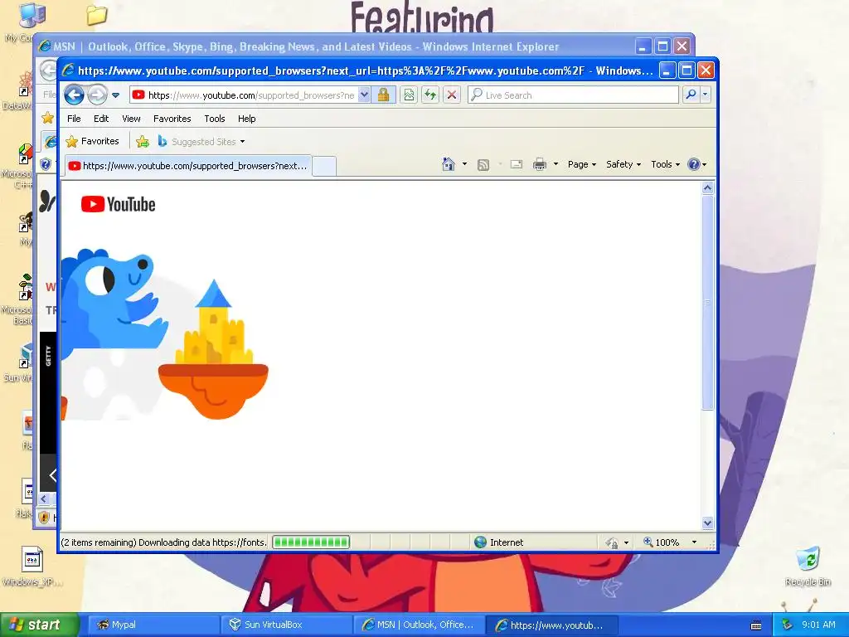Click the security lock icon
This screenshot has height=637, width=849.
(x=383, y=95)
